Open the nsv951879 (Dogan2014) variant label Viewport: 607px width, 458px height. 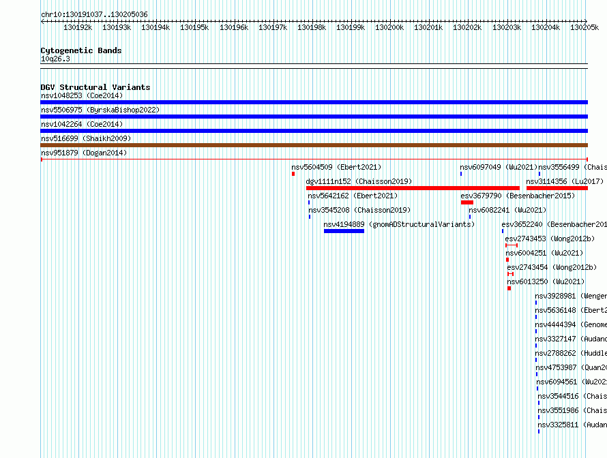coord(84,153)
